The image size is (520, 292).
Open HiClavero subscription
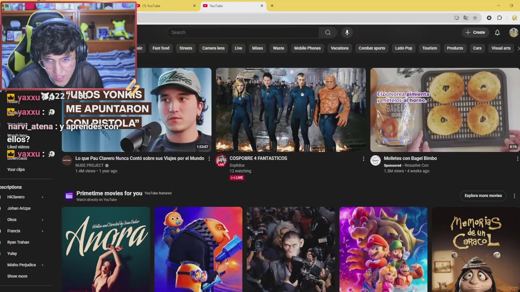16,197
